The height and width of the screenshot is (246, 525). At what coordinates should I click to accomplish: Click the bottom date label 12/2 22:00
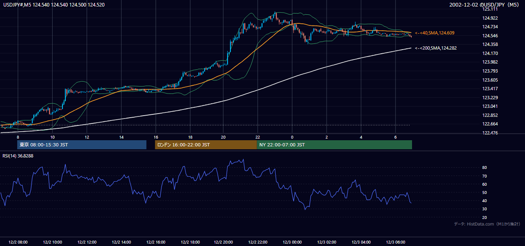click(x=258, y=242)
